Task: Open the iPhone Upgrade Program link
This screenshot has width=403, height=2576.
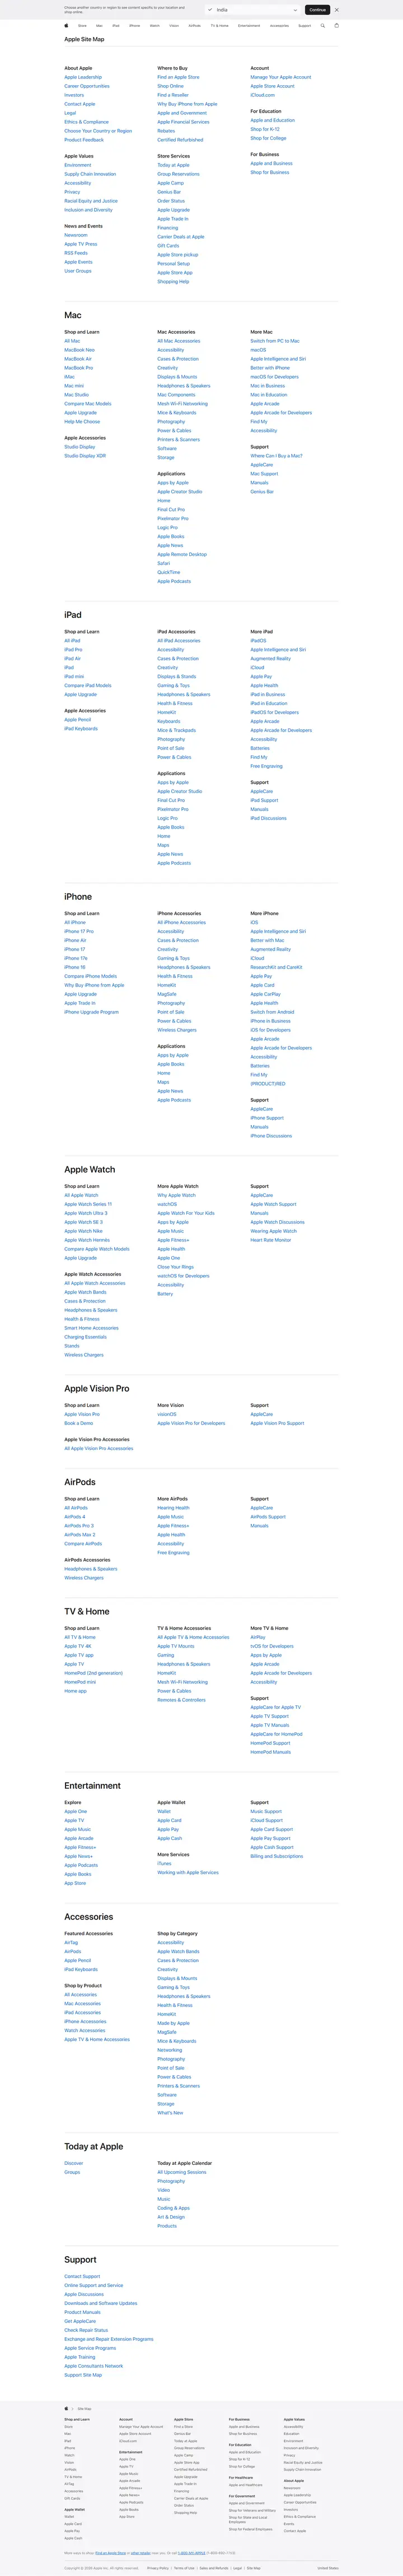Action: (x=91, y=1012)
